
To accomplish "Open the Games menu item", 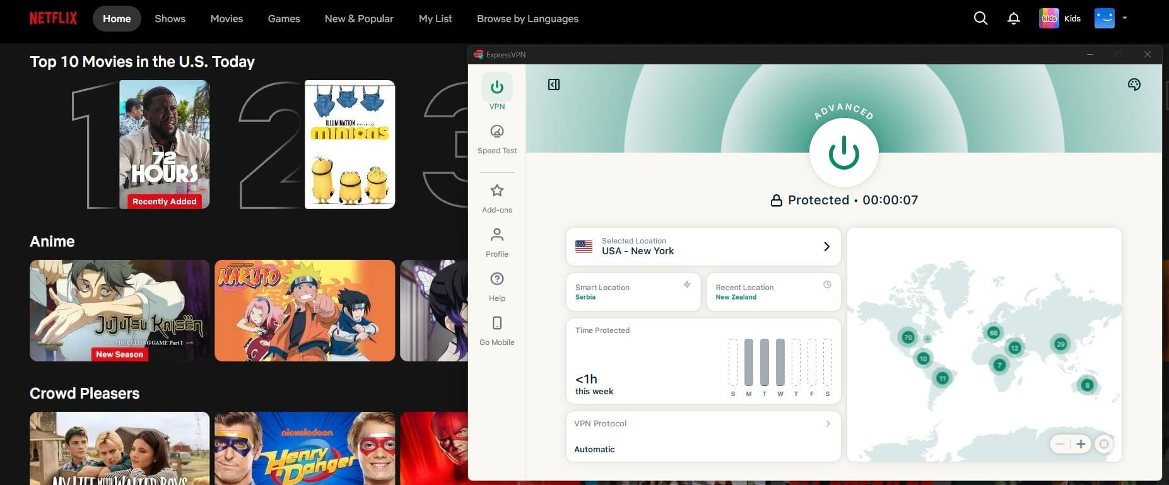I will (284, 19).
